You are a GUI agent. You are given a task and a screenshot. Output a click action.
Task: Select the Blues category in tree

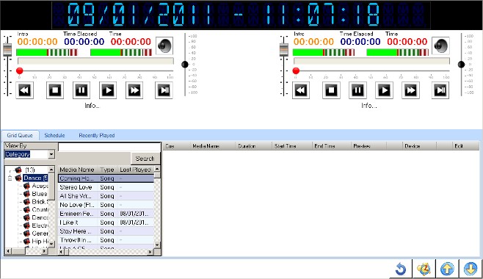coord(40,194)
